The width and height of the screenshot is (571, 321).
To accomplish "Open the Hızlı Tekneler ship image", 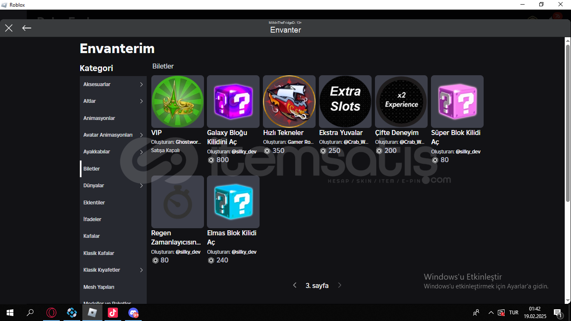I will (289, 102).
